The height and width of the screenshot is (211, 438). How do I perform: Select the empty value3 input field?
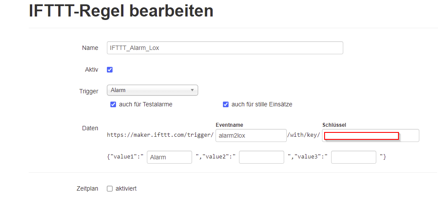click(x=353, y=157)
